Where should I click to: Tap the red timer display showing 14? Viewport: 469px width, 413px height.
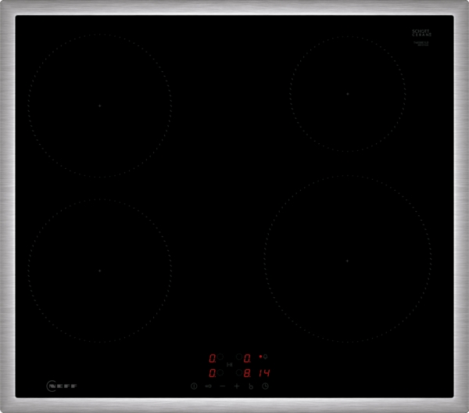point(266,372)
